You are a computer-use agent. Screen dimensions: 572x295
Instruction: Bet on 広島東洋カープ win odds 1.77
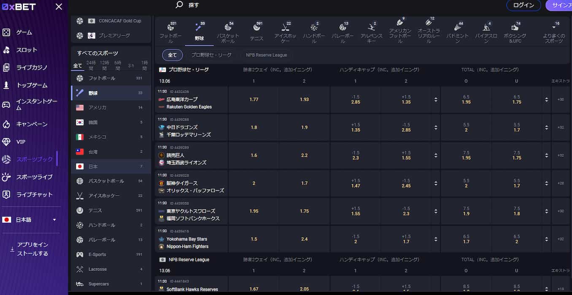[254, 100]
